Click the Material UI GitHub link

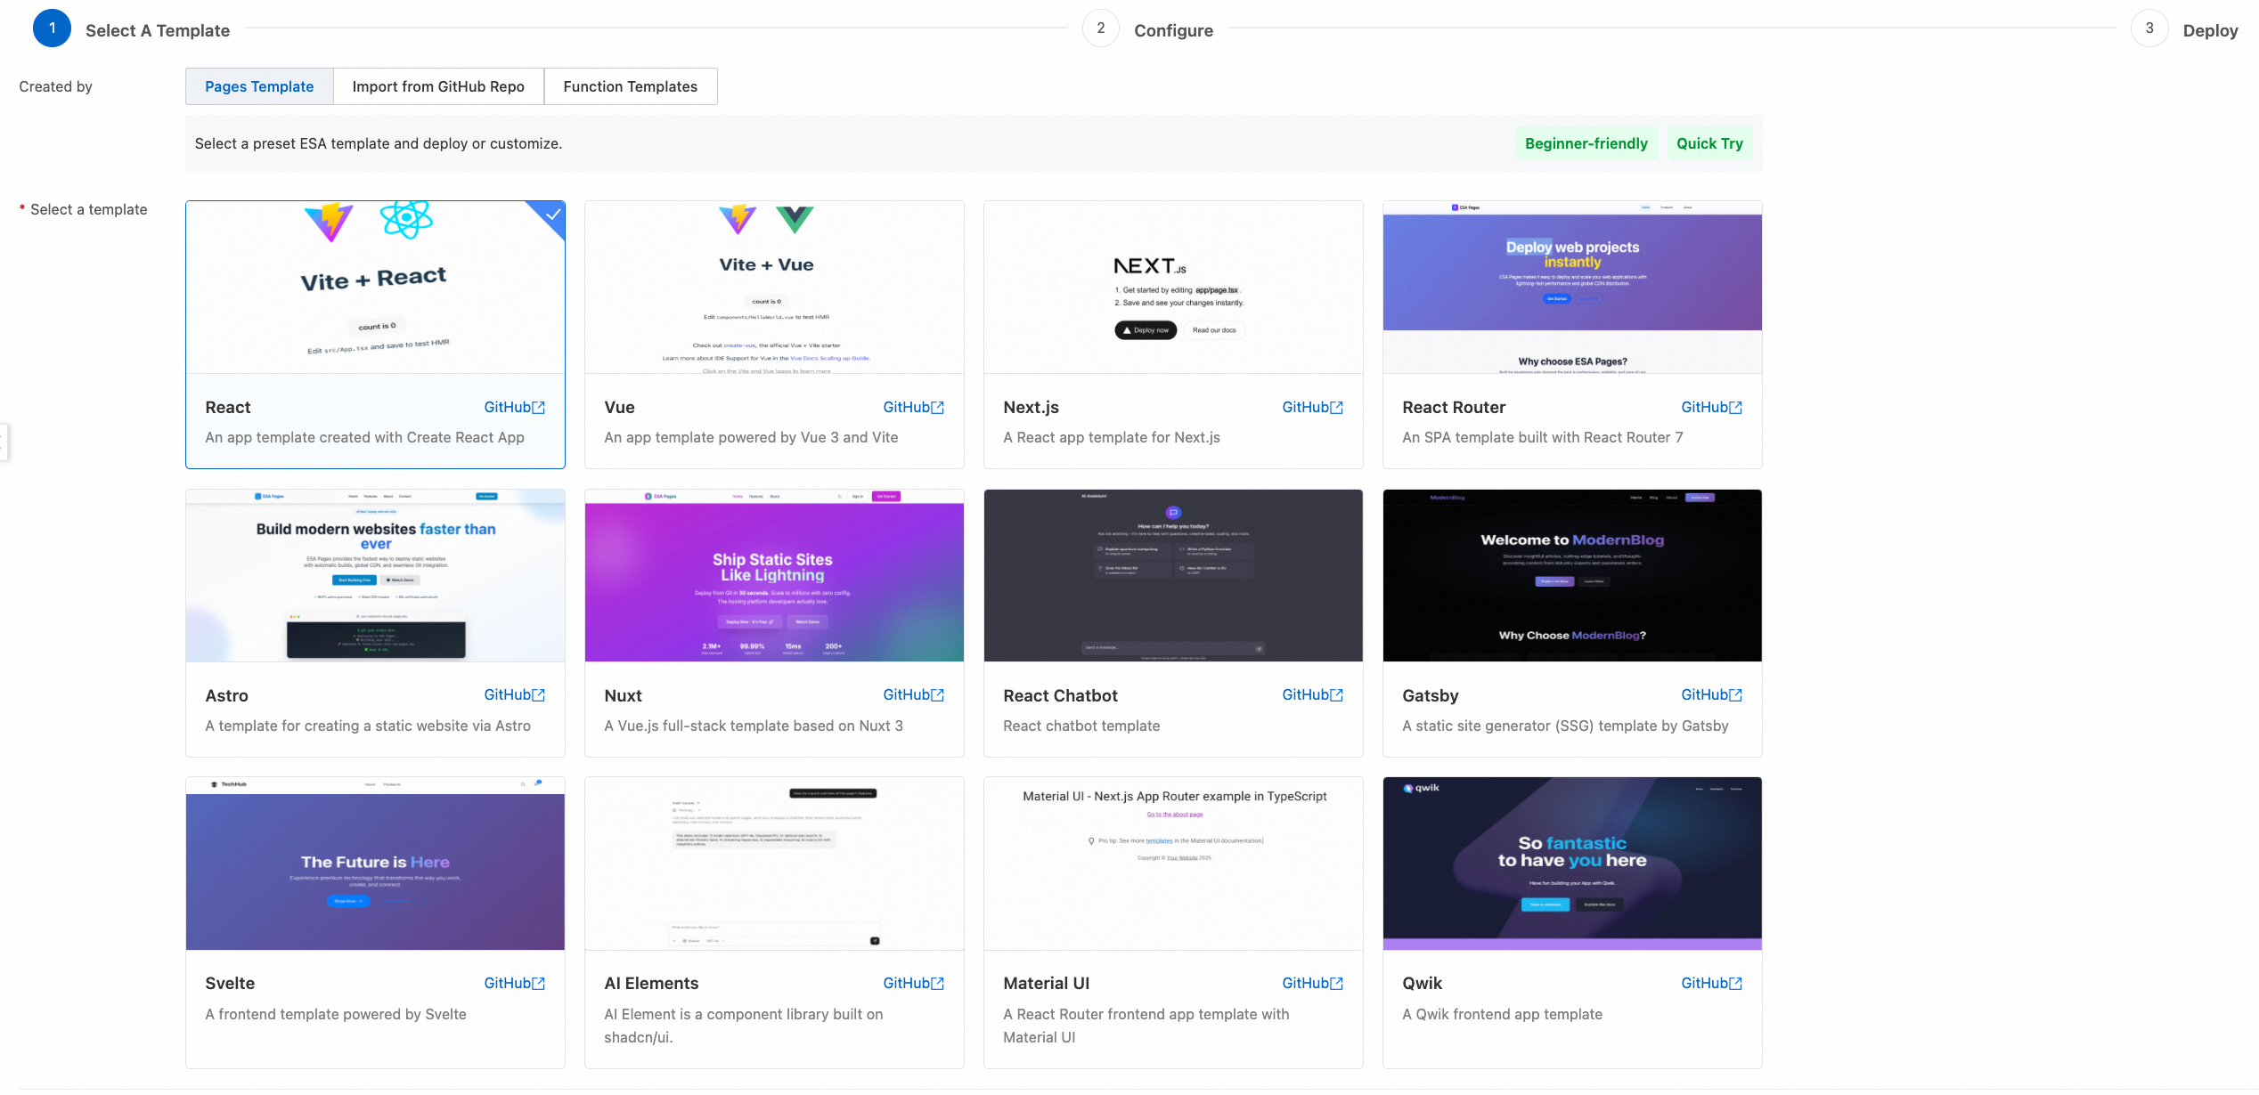[1305, 984]
